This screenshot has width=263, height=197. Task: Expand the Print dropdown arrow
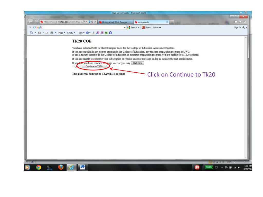click(x=55, y=33)
